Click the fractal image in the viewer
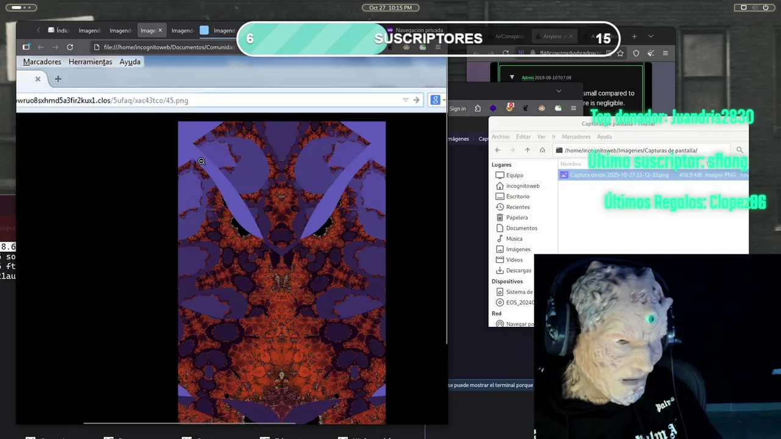The width and height of the screenshot is (781, 439). (x=282, y=272)
